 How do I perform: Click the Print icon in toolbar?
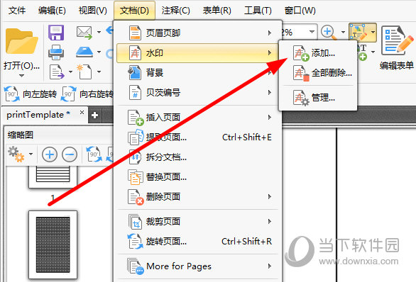[56, 52]
